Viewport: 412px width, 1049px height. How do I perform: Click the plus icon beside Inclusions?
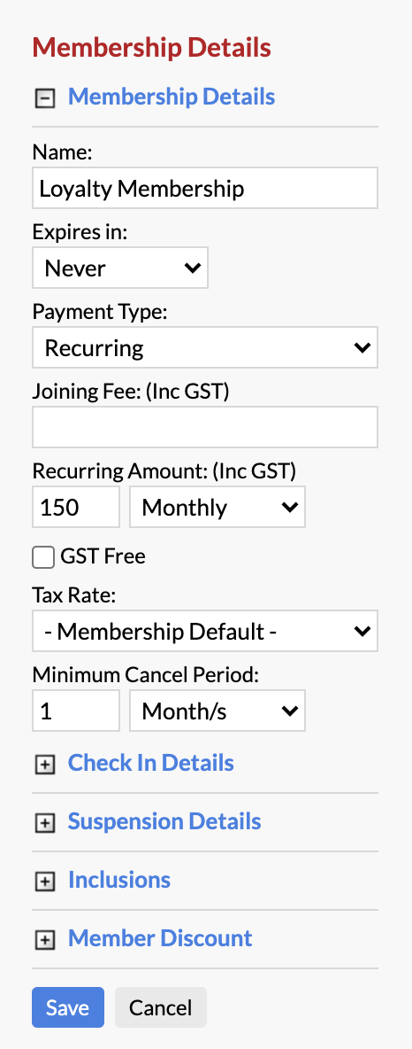[x=44, y=882]
